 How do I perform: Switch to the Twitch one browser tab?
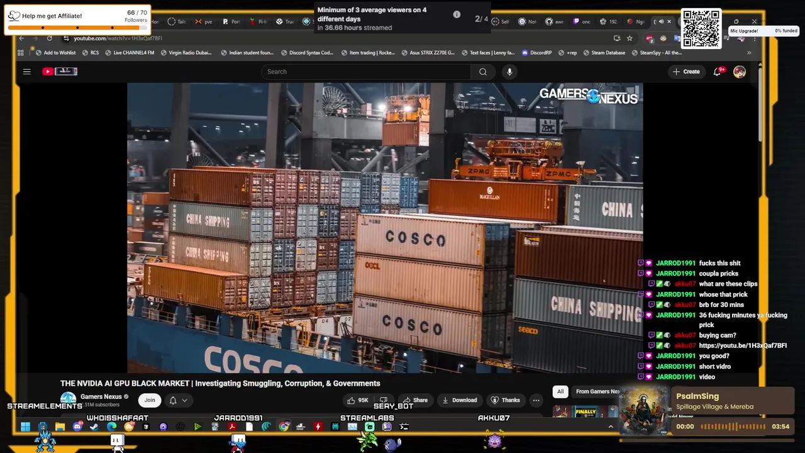[x=582, y=22]
